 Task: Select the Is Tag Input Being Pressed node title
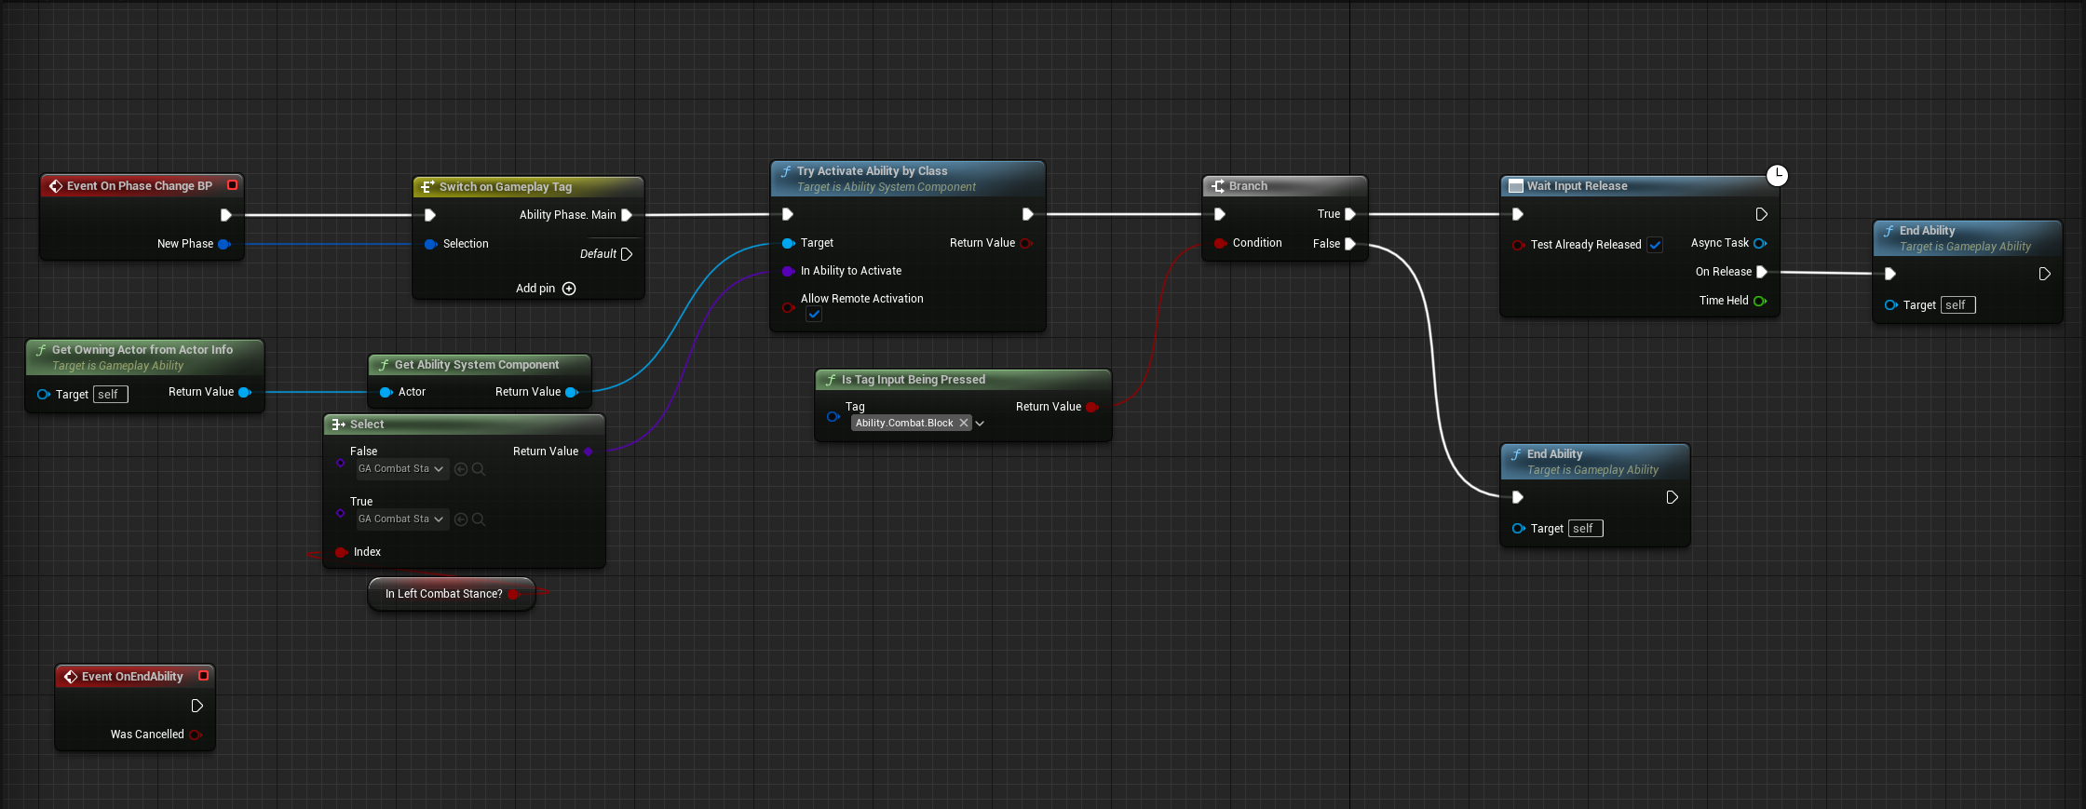pos(913,380)
